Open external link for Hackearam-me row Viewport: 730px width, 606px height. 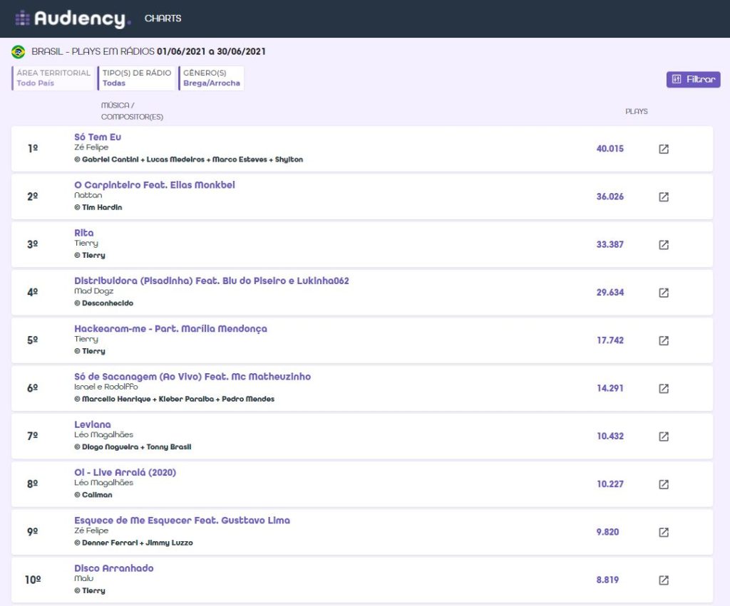coord(664,340)
